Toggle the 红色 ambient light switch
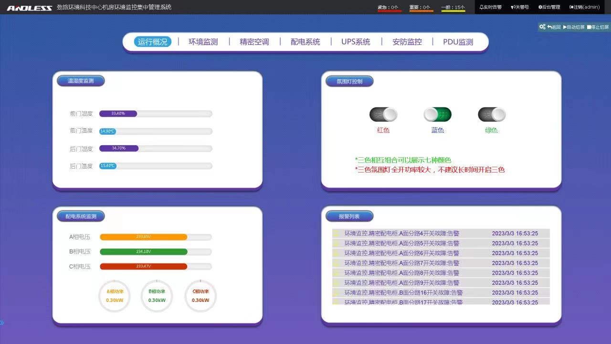The image size is (611, 344). tap(383, 115)
